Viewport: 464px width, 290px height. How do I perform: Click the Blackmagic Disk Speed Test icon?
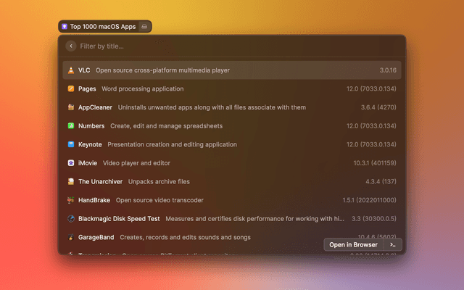click(71, 218)
